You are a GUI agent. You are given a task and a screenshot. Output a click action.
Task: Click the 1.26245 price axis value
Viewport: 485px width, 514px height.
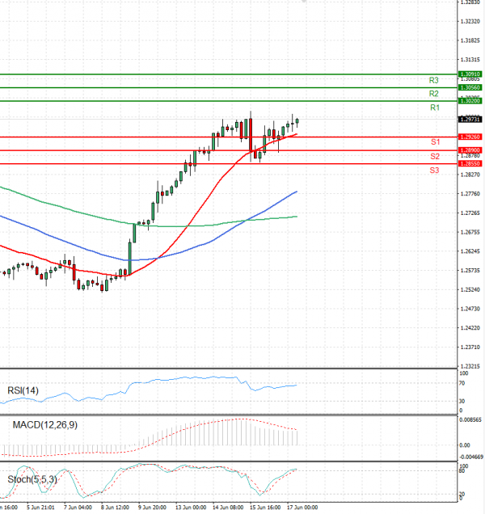pyautogui.click(x=470, y=251)
